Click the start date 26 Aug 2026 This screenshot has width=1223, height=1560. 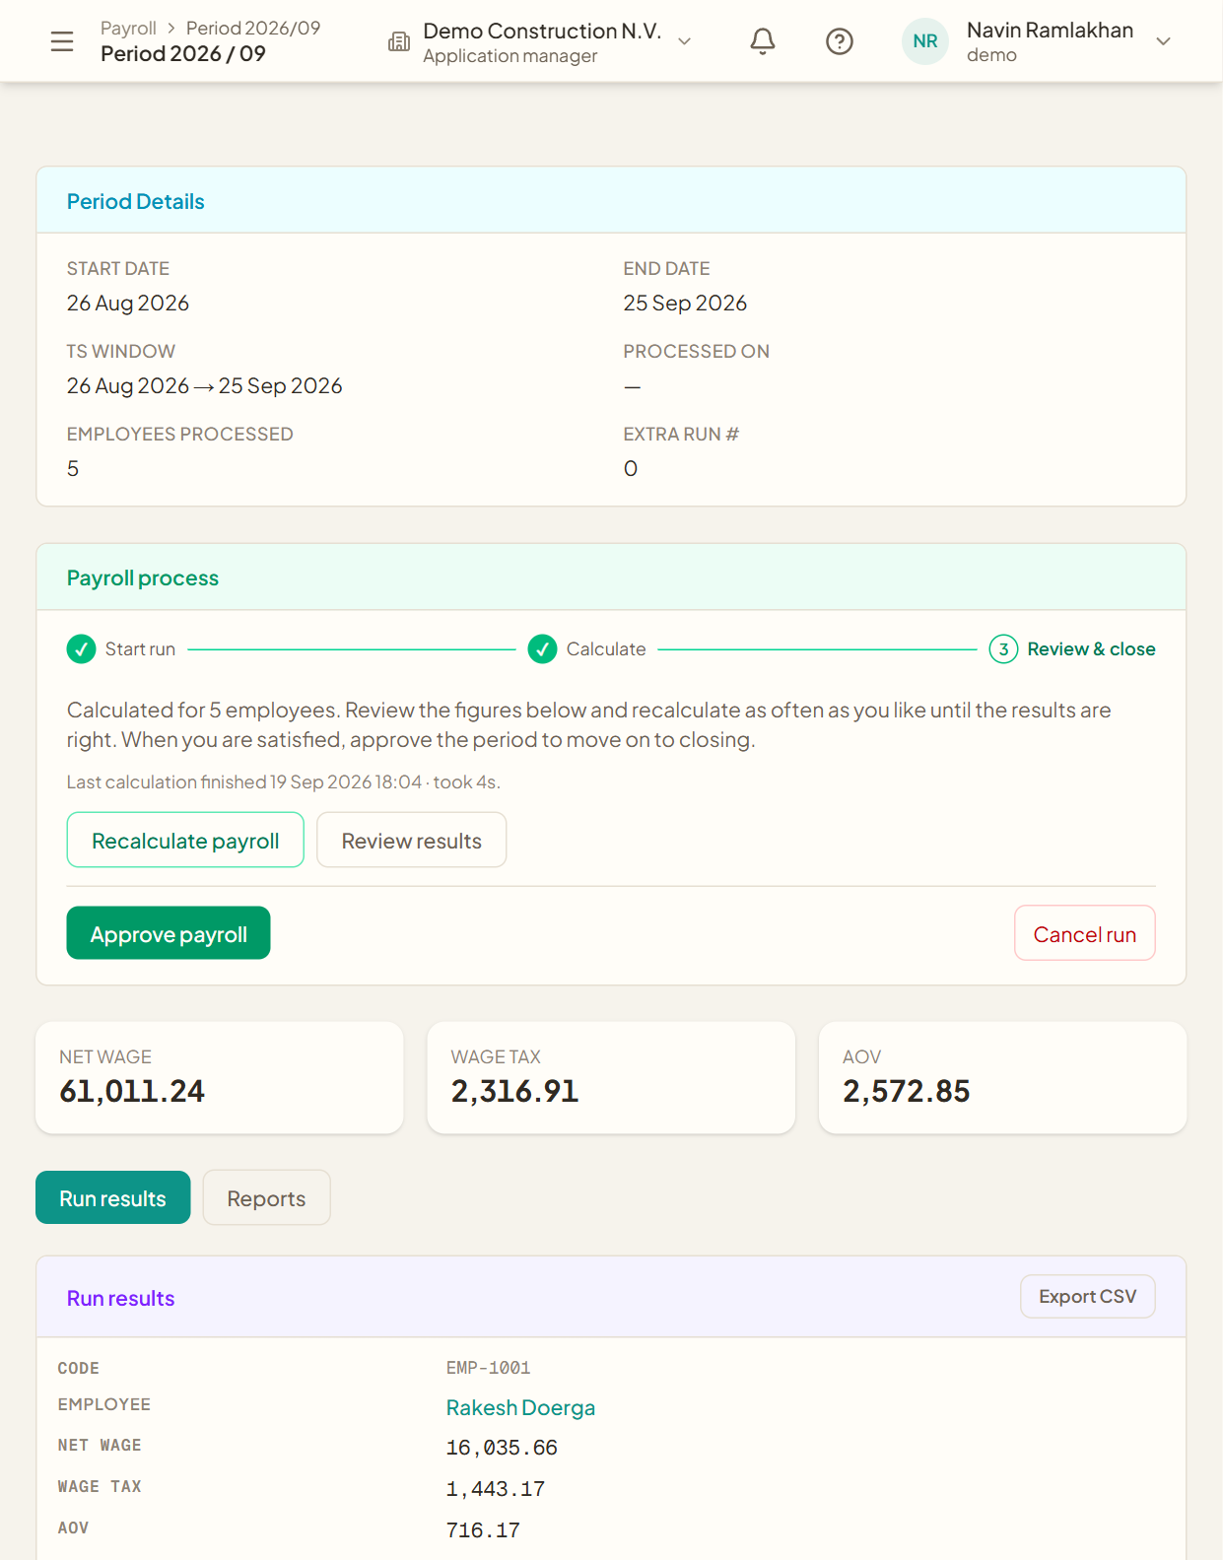(128, 303)
